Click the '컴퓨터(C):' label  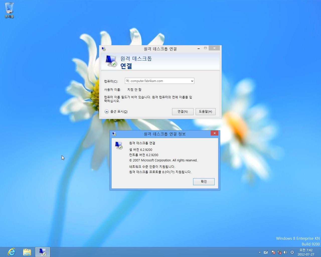[111, 81]
